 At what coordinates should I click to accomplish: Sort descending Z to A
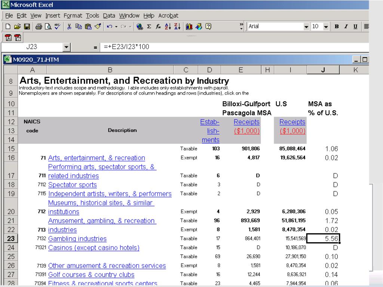point(177,27)
